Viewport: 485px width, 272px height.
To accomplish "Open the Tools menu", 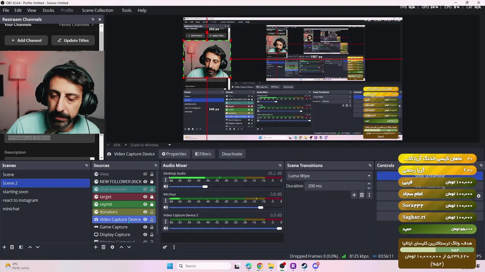I will click(x=127, y=10).
